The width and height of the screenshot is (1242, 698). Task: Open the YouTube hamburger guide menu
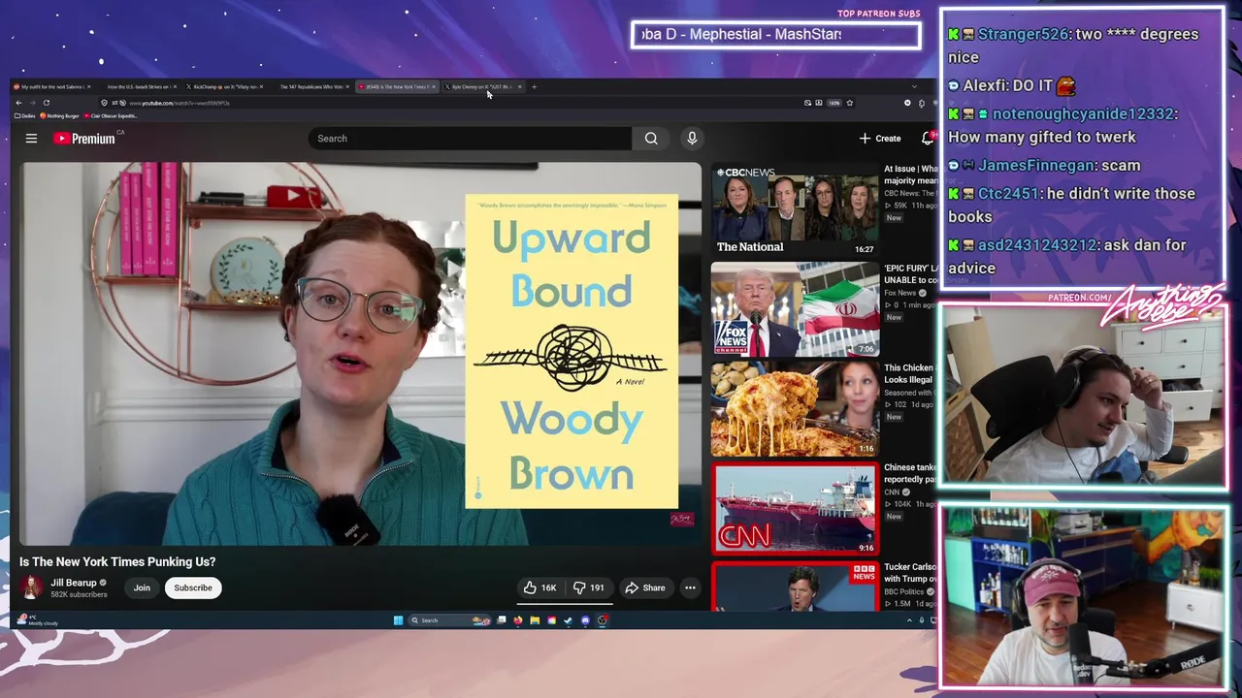click(x=31, y=139)
